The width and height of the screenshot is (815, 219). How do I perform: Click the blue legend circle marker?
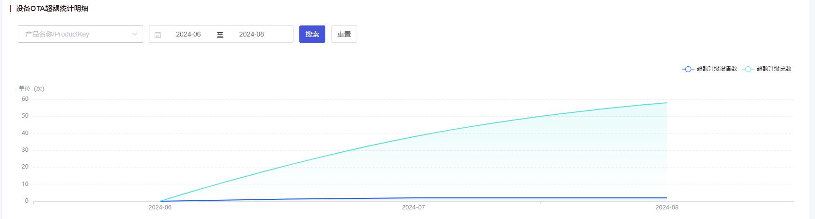pyautogui.click(x=688, y=69)
